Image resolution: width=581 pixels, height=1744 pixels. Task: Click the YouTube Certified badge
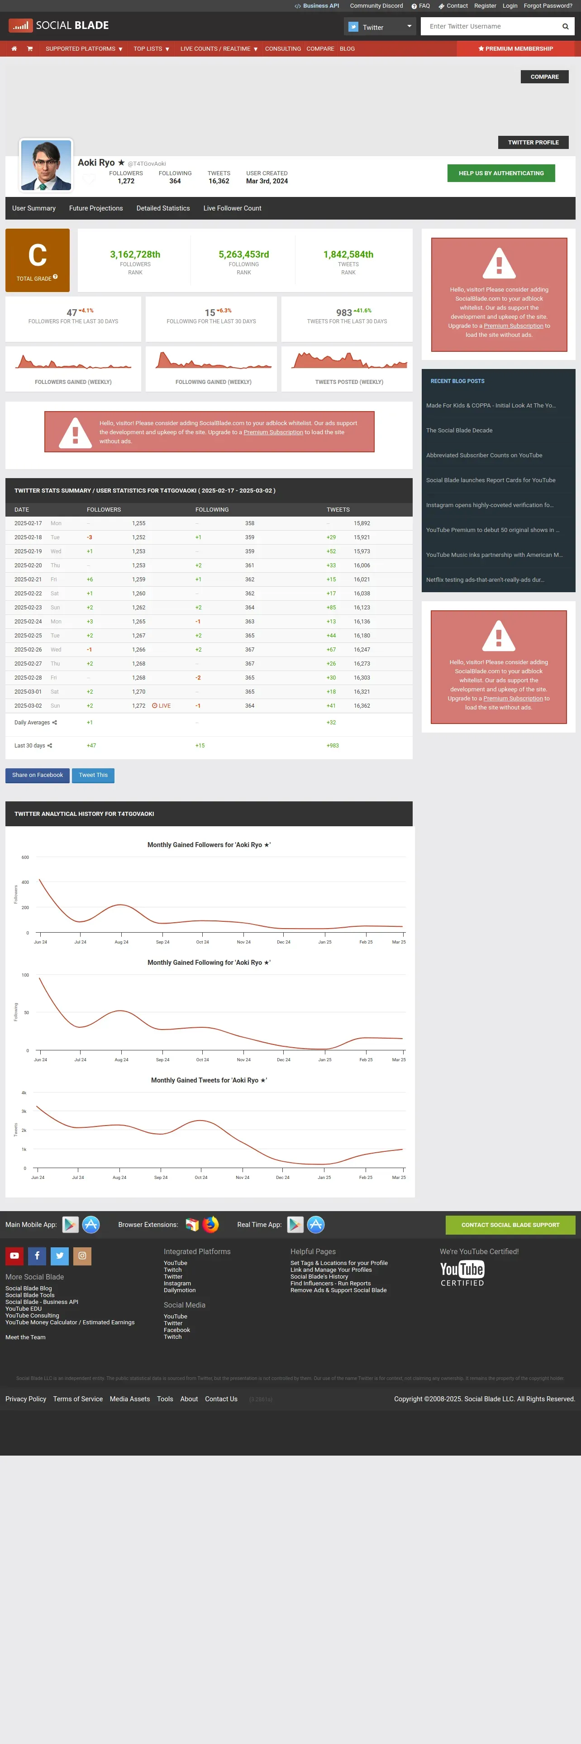tap(462, 1274)
